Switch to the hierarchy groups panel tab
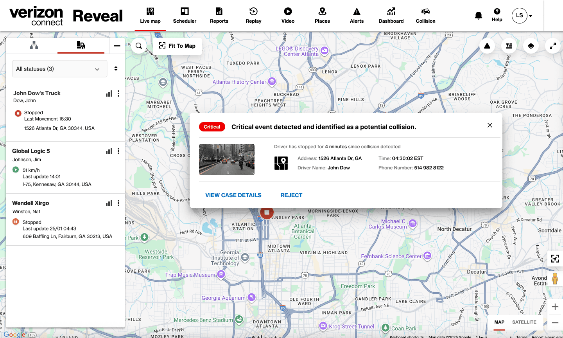The image size is (563, 338). click(34, 45)
